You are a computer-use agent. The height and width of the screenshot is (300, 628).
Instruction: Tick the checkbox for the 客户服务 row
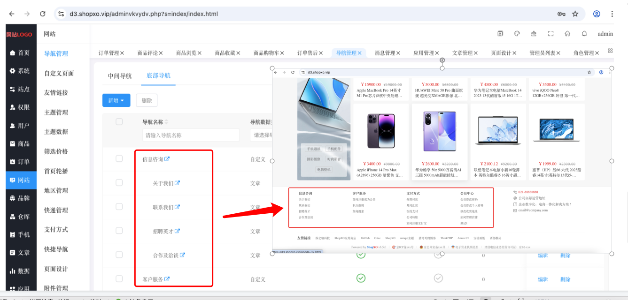(119, 279)
